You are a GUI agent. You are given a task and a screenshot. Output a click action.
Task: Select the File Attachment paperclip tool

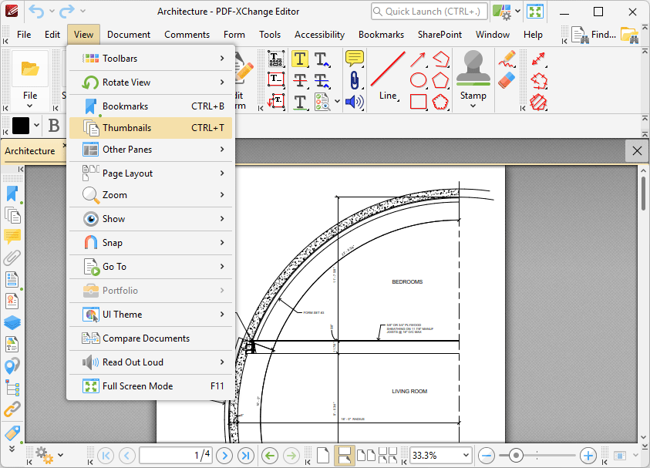355,80
